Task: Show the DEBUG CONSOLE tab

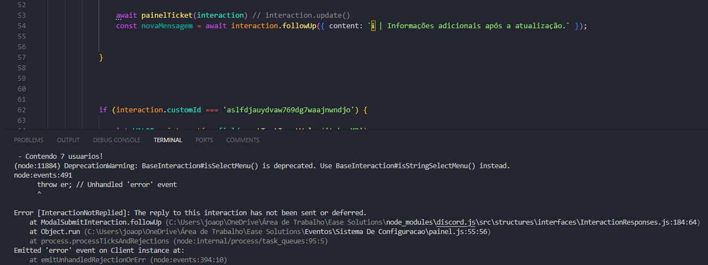Action: tap(116, 140)
